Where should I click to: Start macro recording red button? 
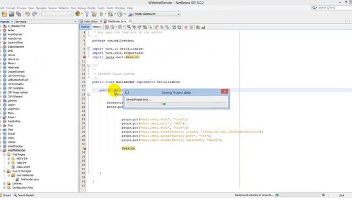tap(186, 27)
